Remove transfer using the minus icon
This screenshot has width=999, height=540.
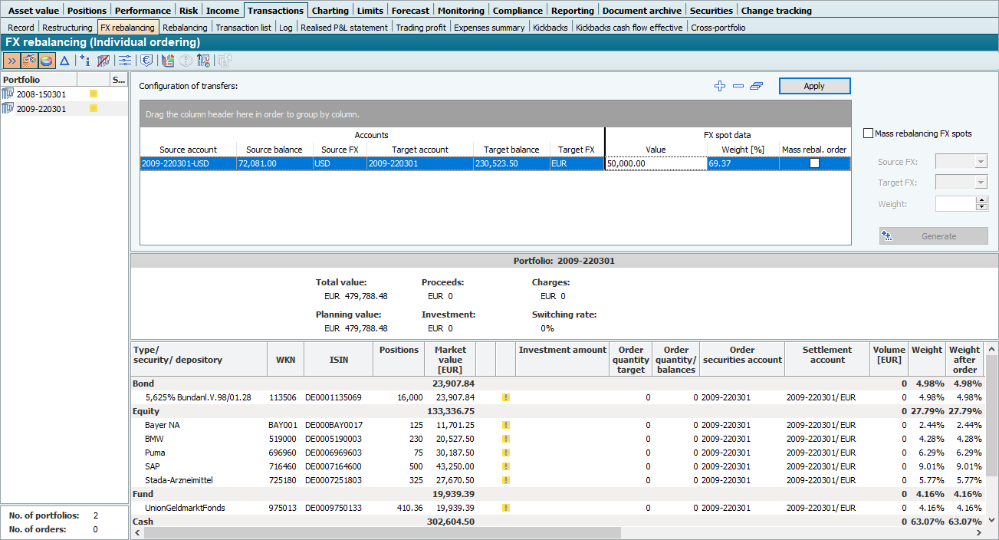738,86
